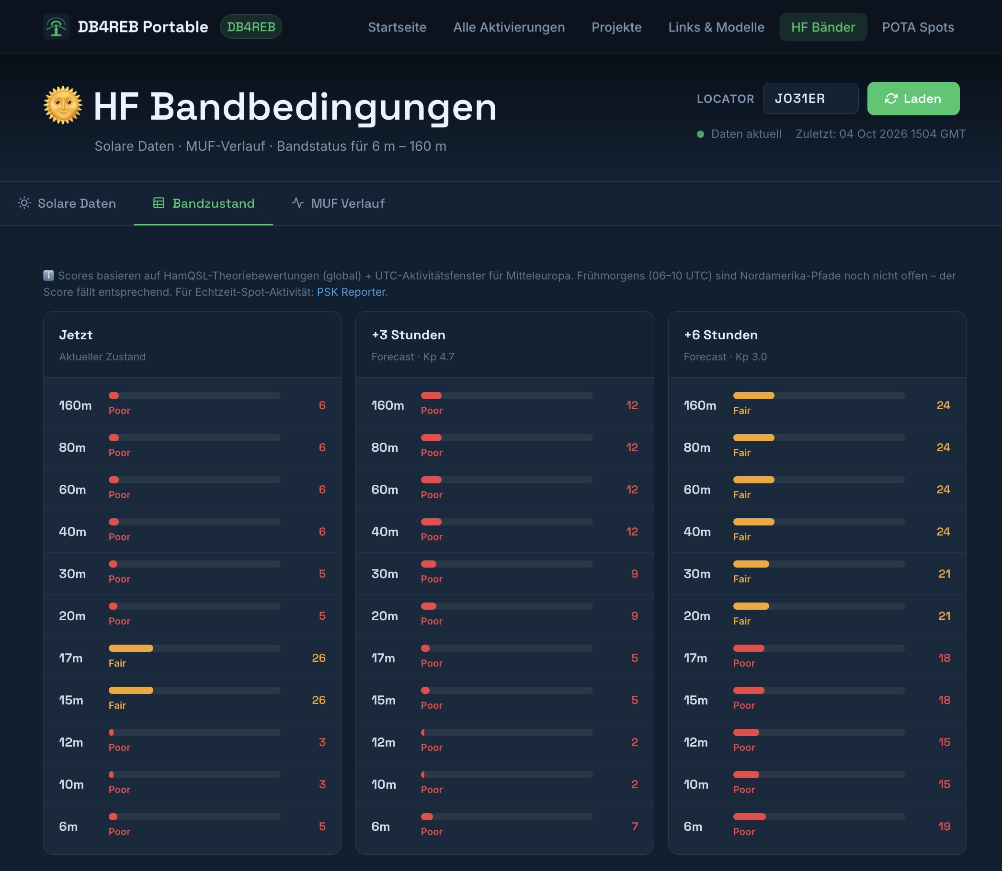Viewport: 1002px width, 871px height.
Task: Select the Bandzustand tab
Action: [203, 203]
